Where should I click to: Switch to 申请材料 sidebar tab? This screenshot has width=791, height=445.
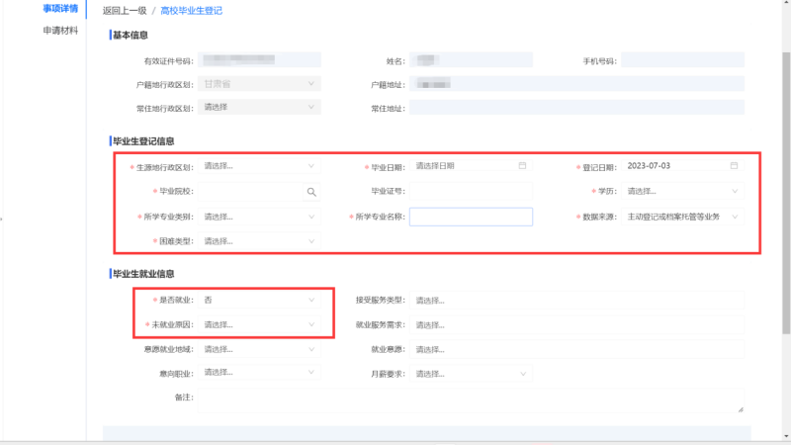(60, 31)
